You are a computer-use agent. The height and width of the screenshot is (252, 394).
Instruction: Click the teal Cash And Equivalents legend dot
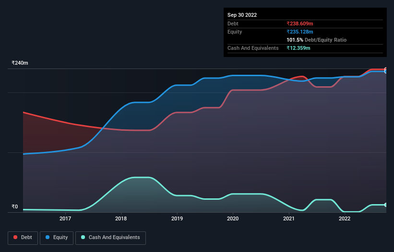coord(83,237)
